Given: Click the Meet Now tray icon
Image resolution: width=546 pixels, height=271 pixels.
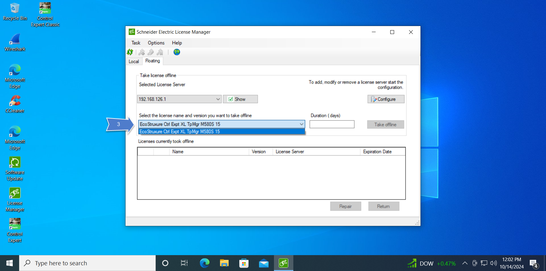Looking at the screenshot, I should pyautogui.click(x=474, y=263).
